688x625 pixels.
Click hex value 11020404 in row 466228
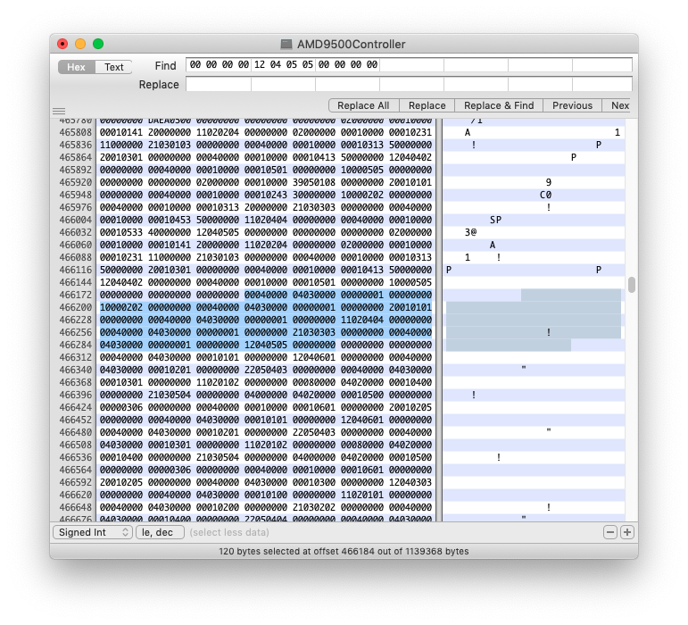[x=362, y=320]
